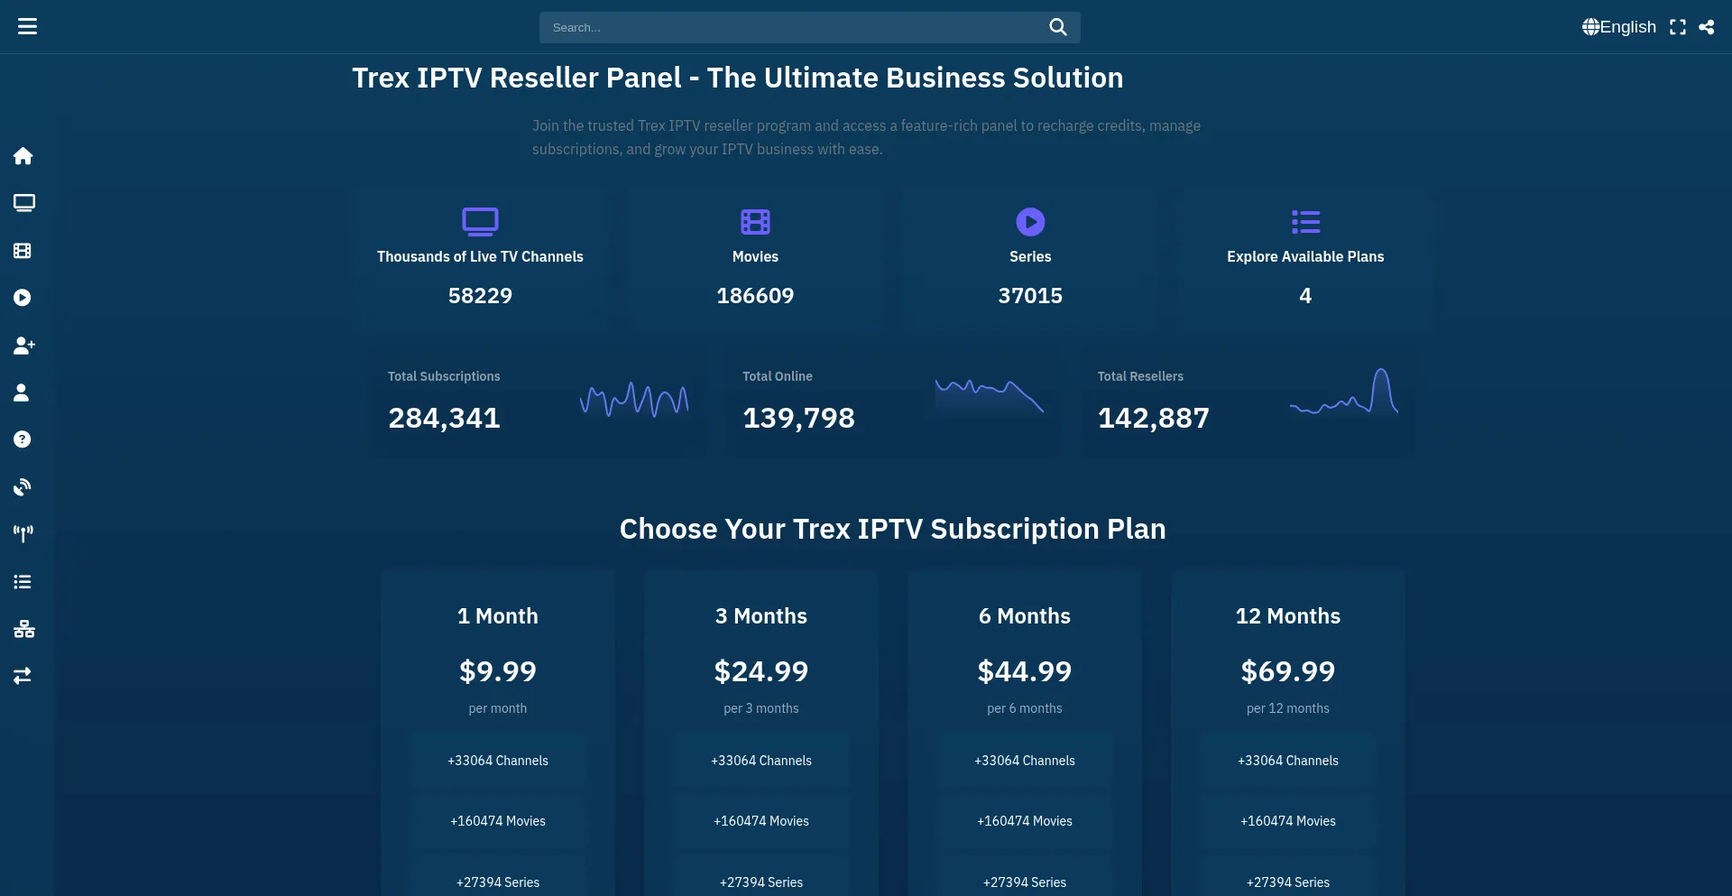Image resolution: width=1732 pixels, height=896 pixels.
Task: Select the transfer arrows icon in sidebar
Action: click(x=23, y=676)
